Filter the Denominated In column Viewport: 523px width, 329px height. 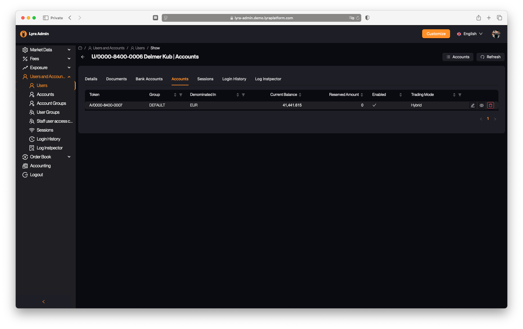[x=243, y=95]
